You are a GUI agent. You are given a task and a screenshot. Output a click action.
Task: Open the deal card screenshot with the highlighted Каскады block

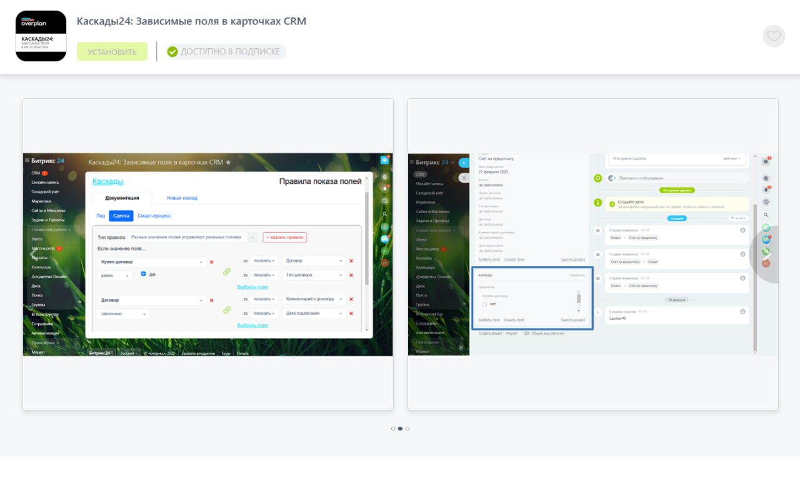pyautogui.click(x=593, y=254)
